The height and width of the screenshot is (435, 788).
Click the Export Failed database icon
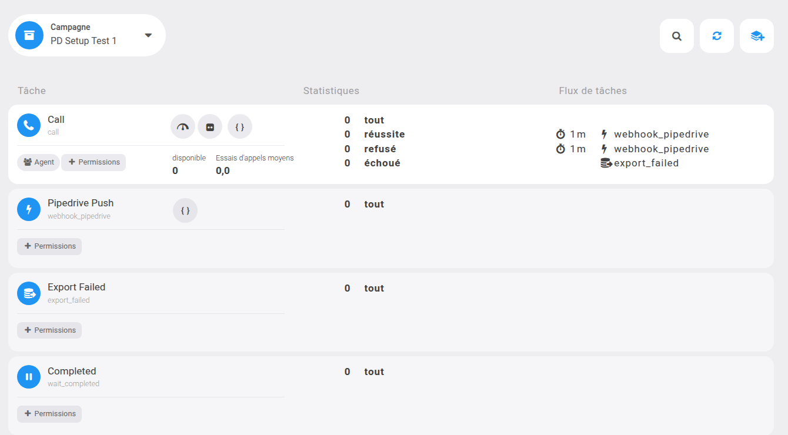pyautogui.click(x=29, y=293)
